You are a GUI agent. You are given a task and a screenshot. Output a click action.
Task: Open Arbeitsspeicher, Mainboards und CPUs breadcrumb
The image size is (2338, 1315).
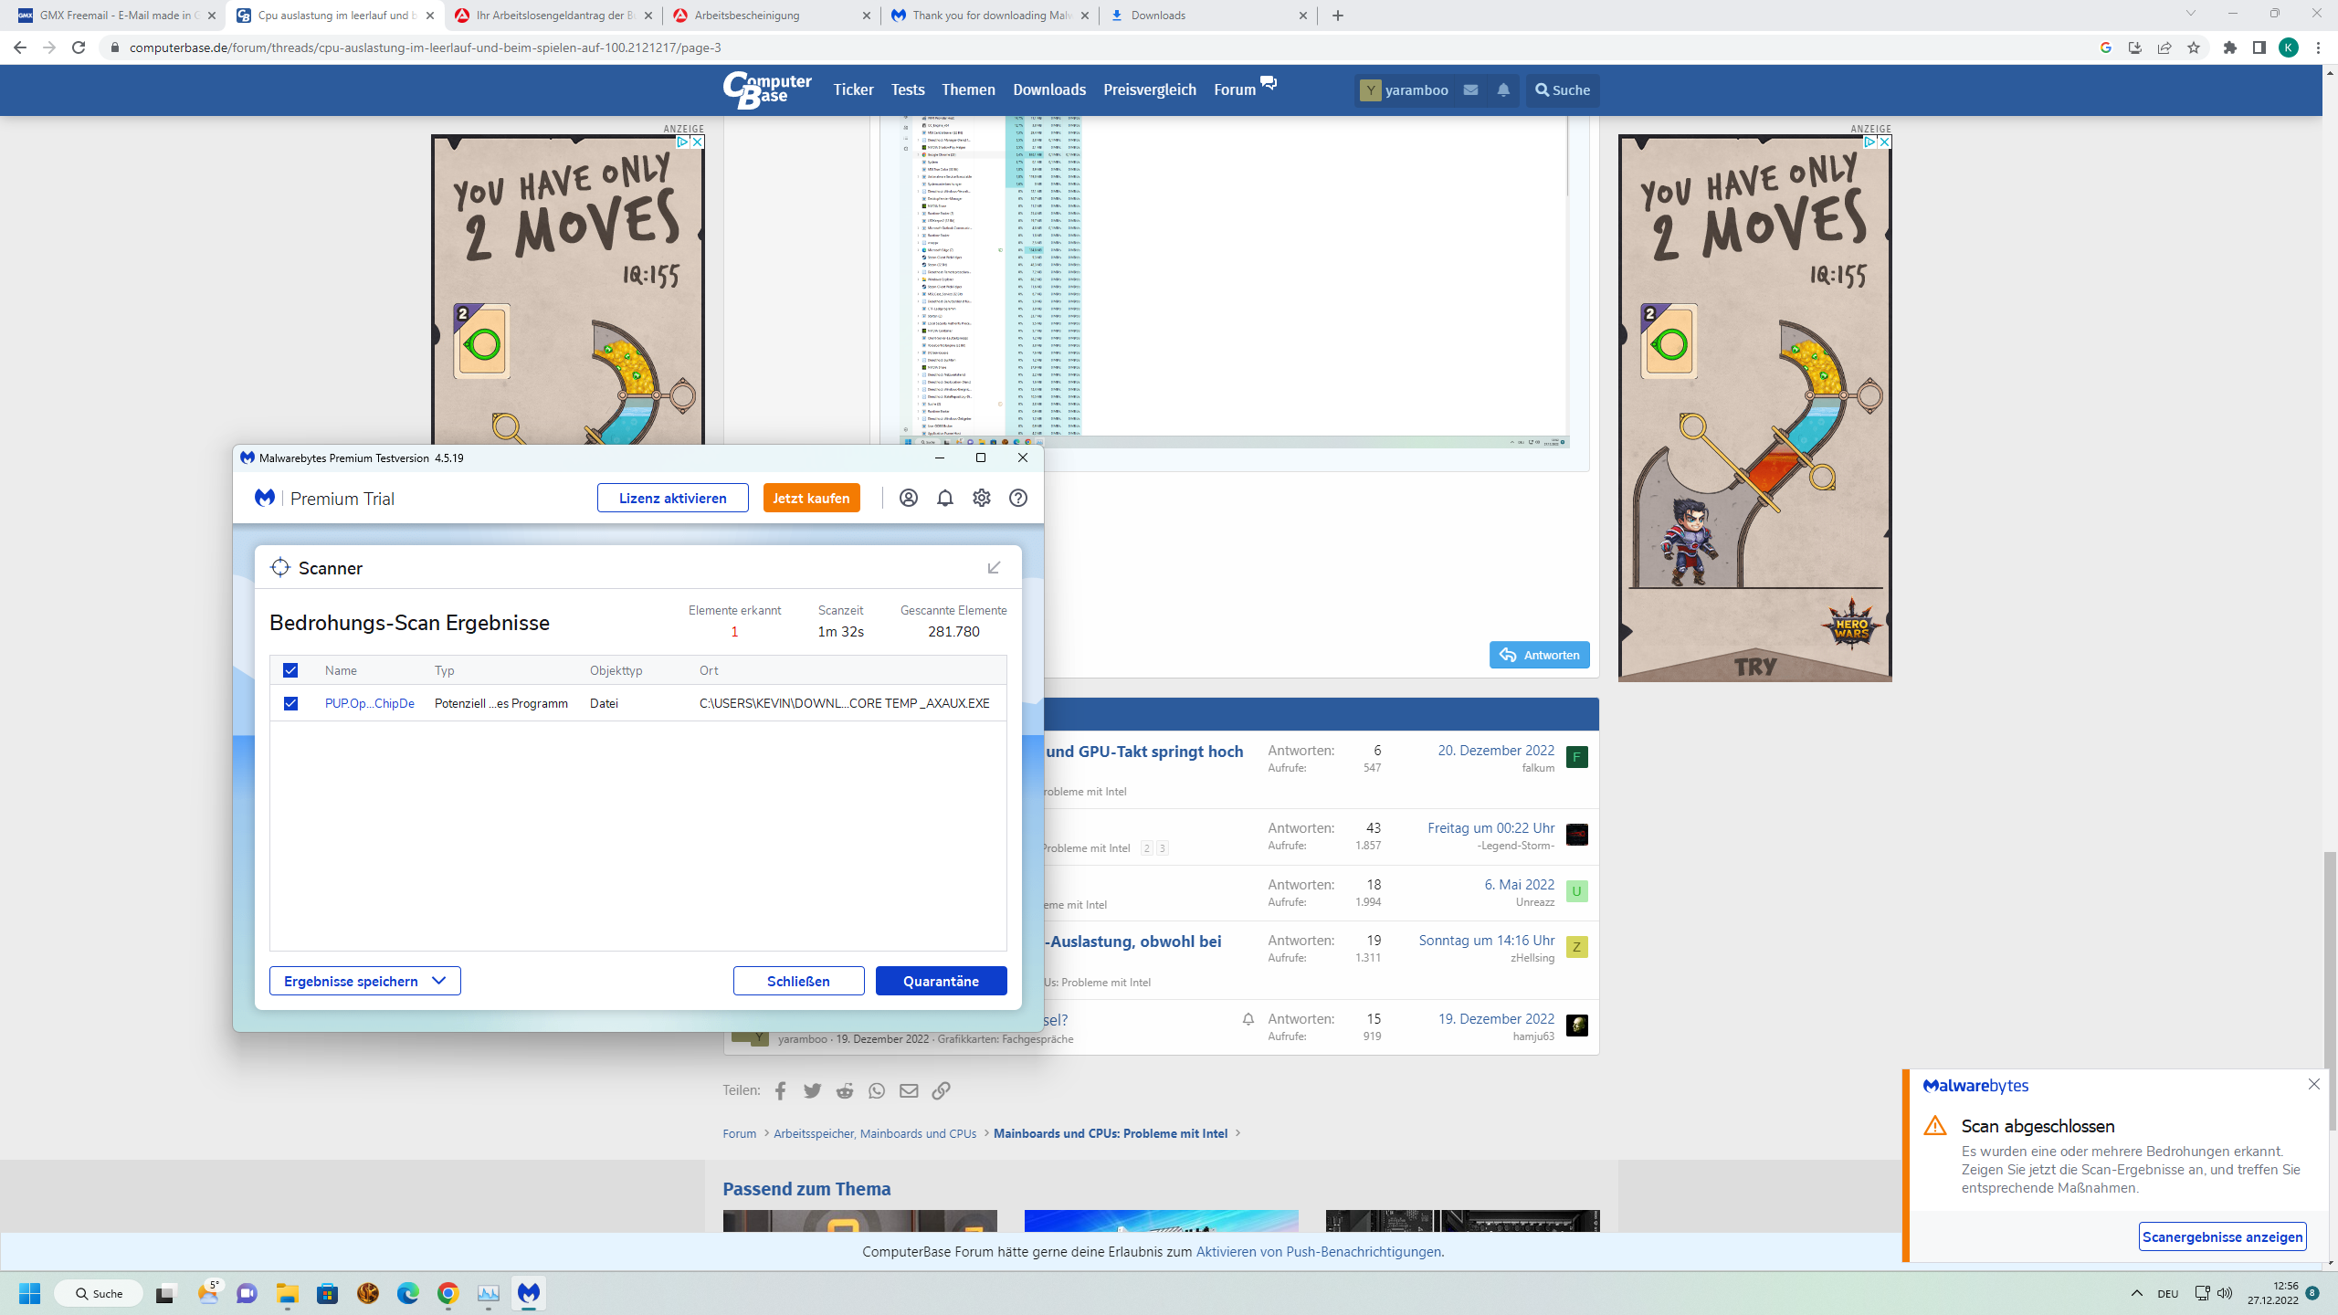(x=875, y=1133)
